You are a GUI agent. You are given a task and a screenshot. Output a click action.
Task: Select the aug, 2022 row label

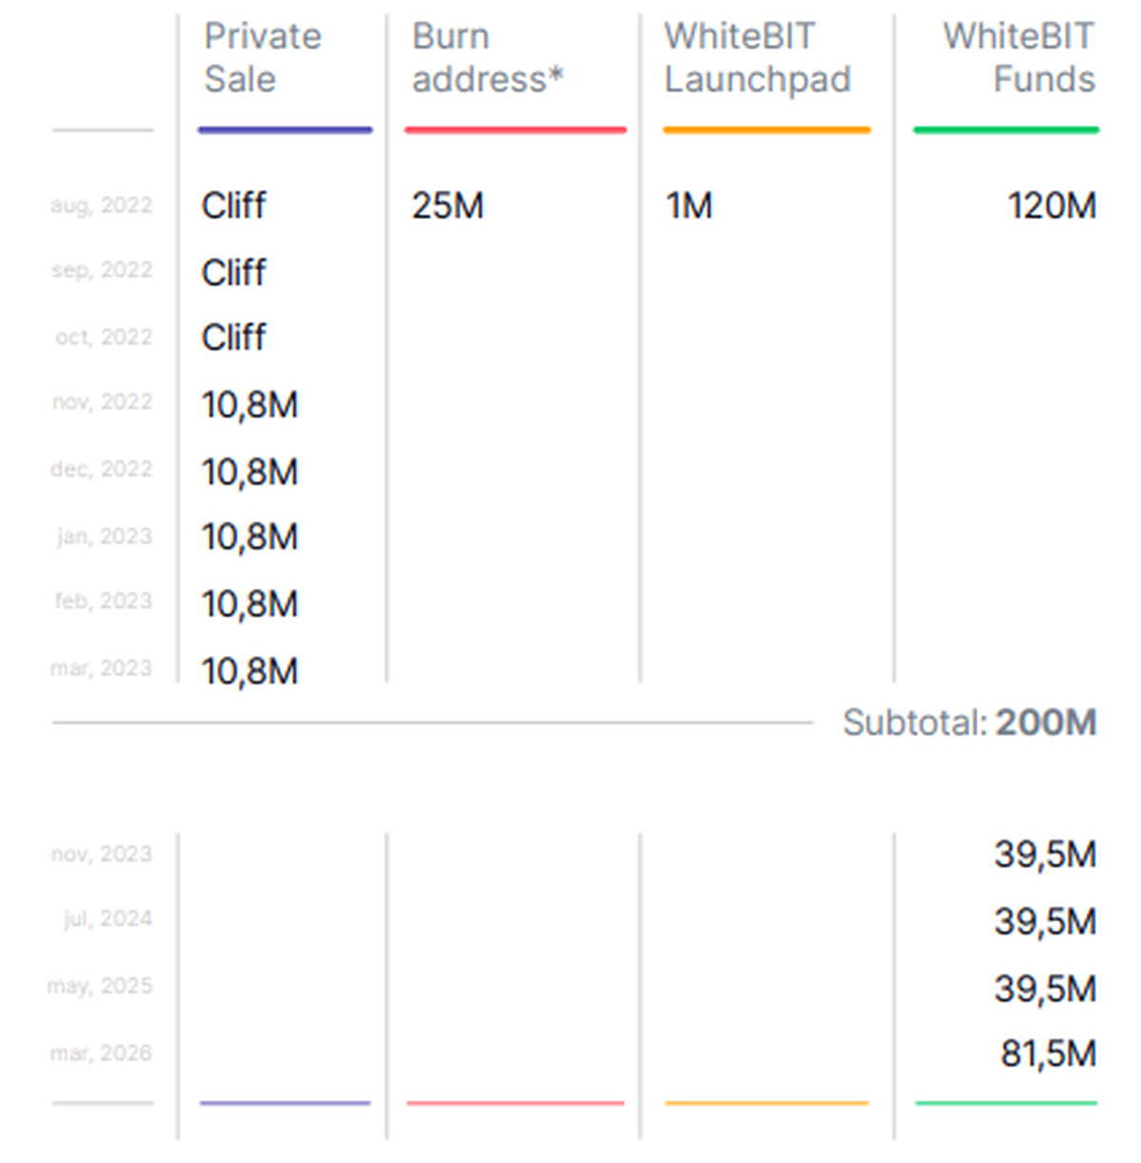coord(102,204)
